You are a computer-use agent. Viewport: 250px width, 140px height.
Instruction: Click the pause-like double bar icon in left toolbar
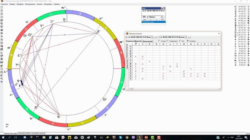tap(2, 36)
